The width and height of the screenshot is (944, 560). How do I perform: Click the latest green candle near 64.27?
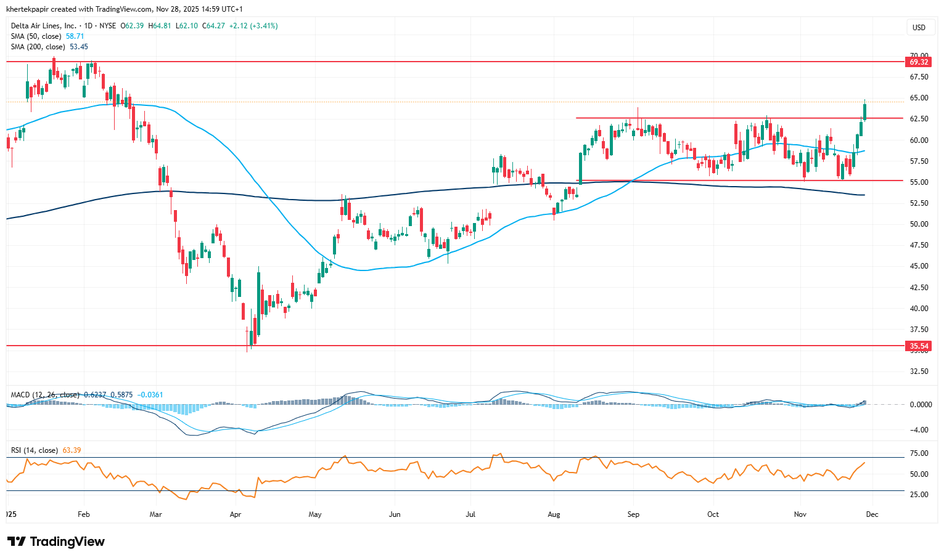865,112
